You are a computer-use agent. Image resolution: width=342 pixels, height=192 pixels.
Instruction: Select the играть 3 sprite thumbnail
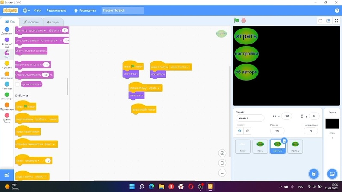[x=295, y=146]
